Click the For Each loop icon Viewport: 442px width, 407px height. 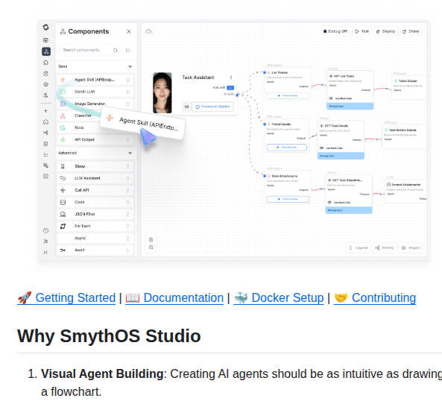pyautogui.click(x=63, y=226)
